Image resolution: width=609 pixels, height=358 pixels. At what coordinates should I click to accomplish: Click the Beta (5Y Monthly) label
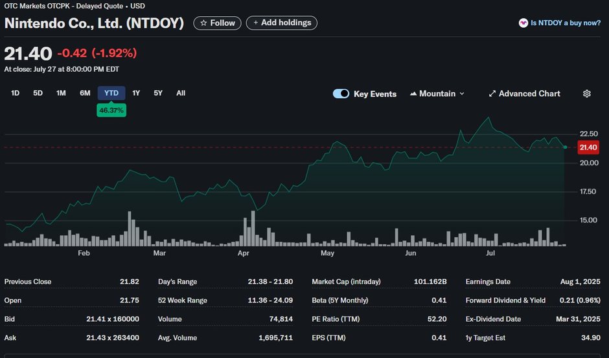coord(340,300)
